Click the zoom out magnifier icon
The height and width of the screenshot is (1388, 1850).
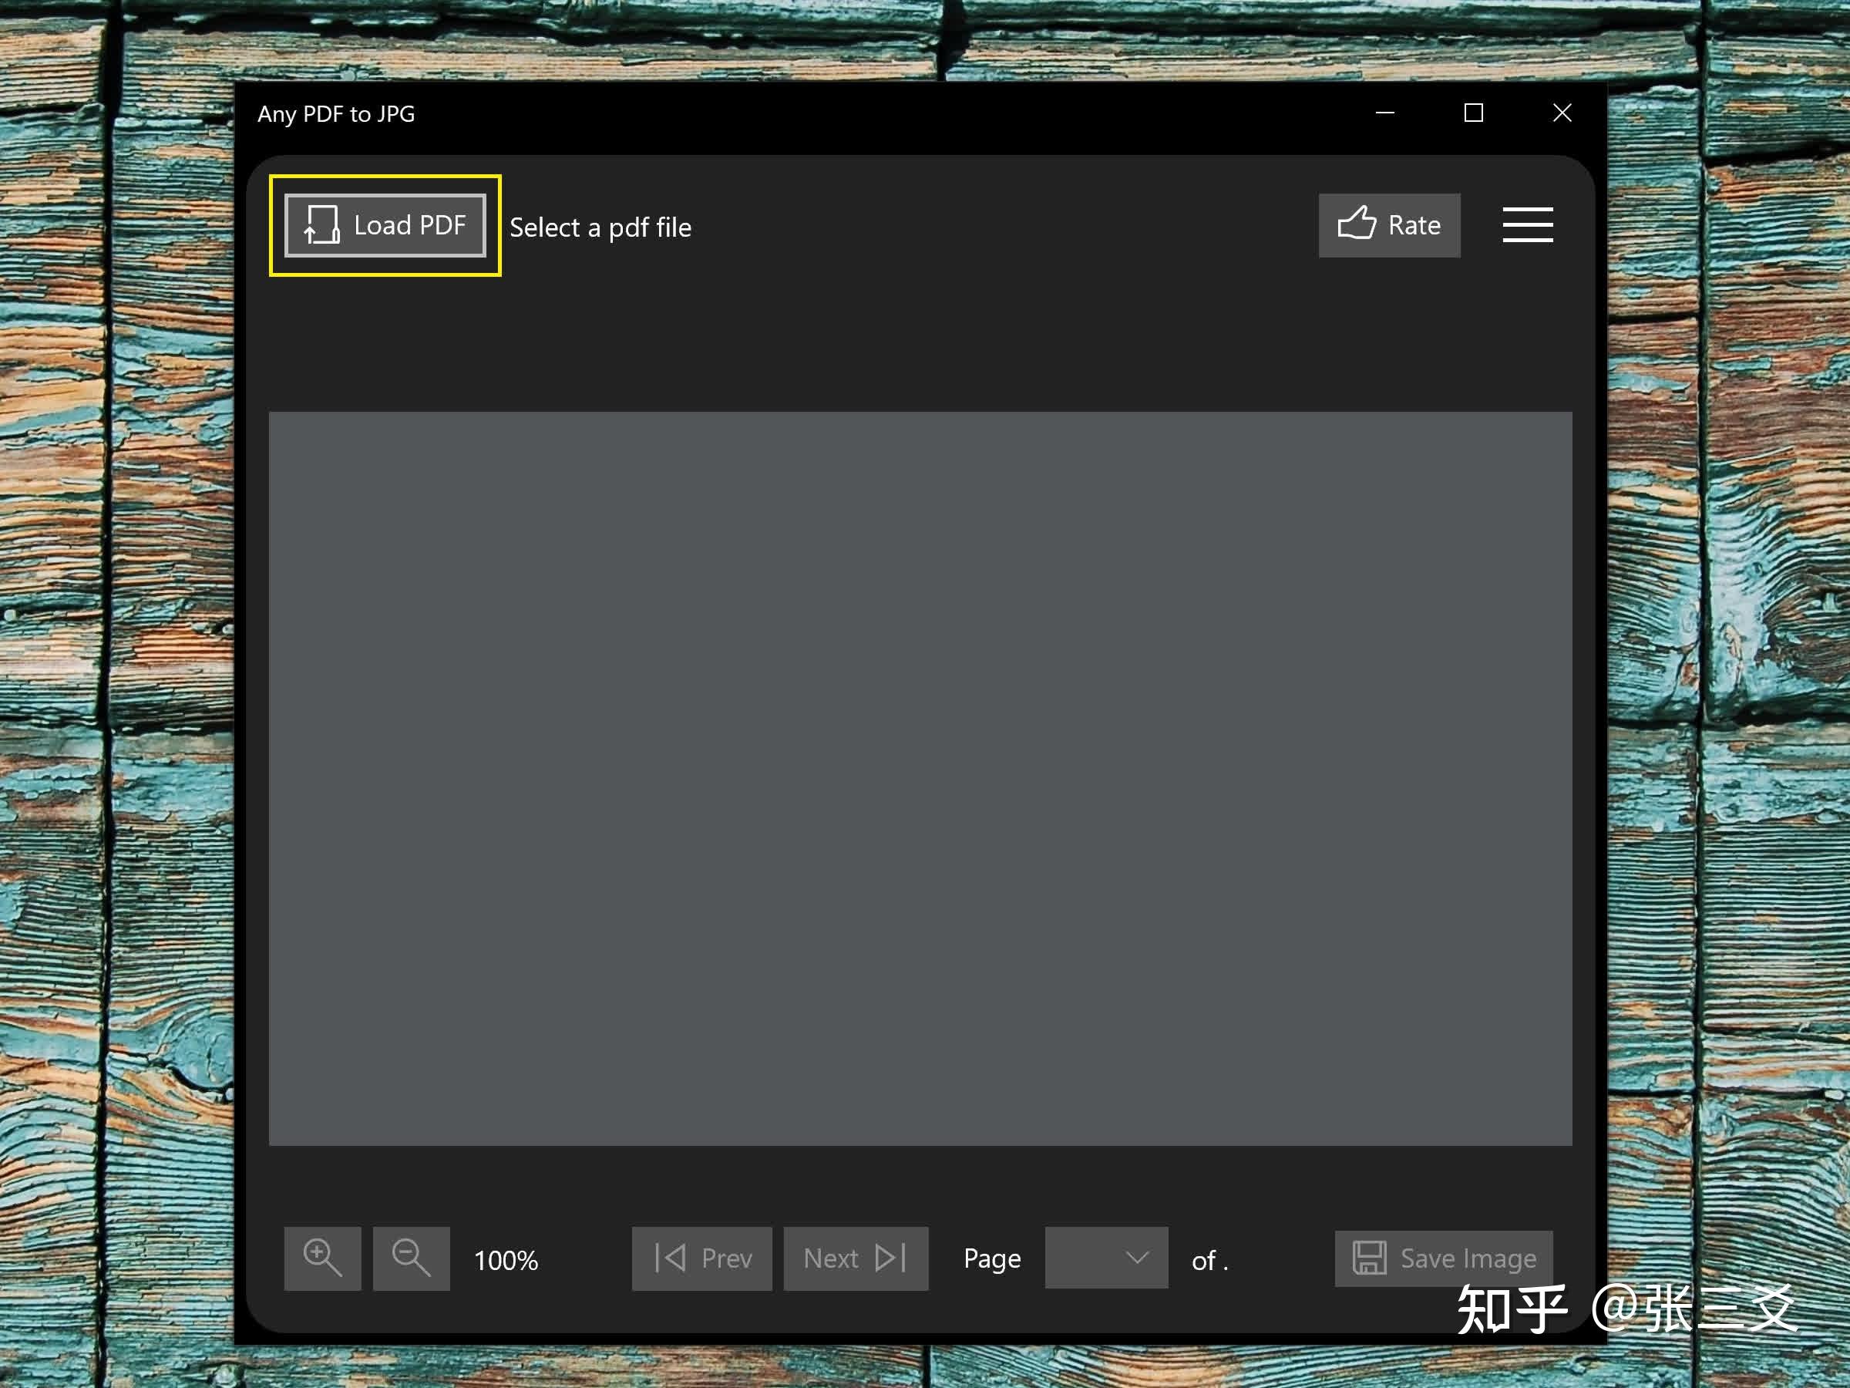pyautogui.click(x=412, y=1257)
